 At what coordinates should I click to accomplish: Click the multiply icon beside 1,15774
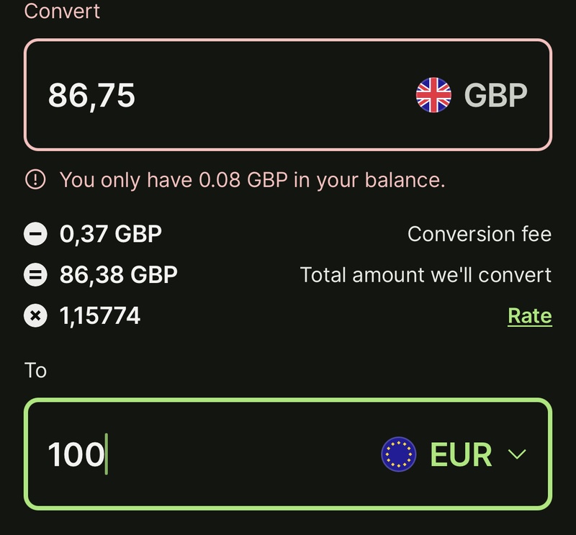coord(35,315)
